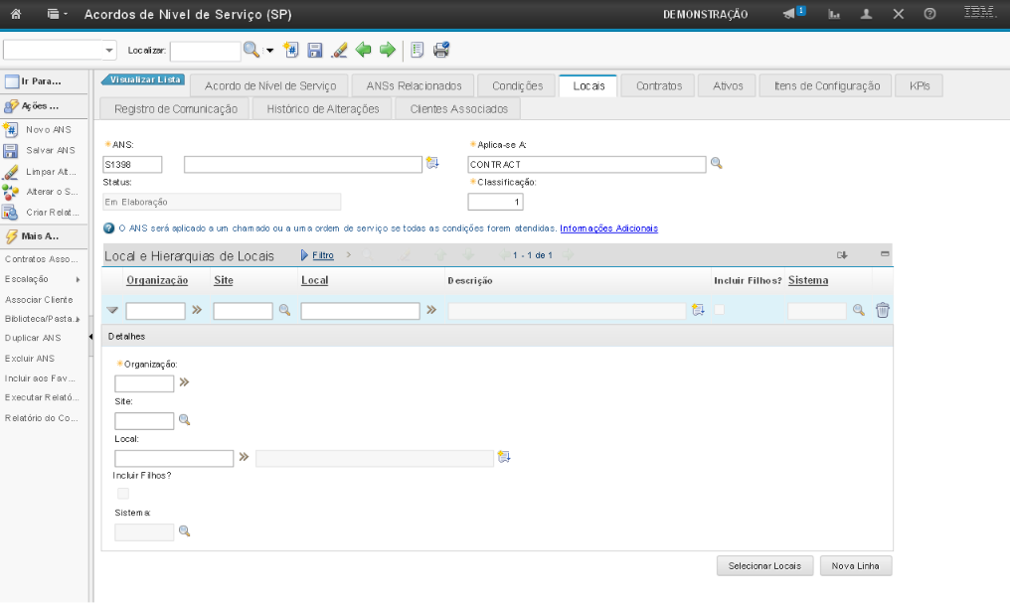This screenshot has width=1010, height=603.
Task: Open the Informações Adicionais link
Action: click(608, 228)
